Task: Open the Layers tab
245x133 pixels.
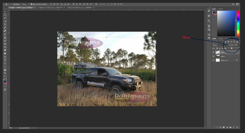Action: pyautogui.click(x=214, y=39)
